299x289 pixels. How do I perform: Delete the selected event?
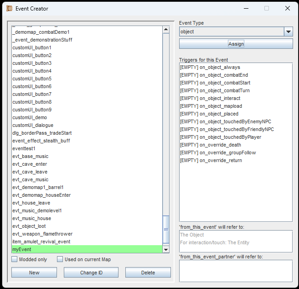pyautogui.click(x=148, y=273)
